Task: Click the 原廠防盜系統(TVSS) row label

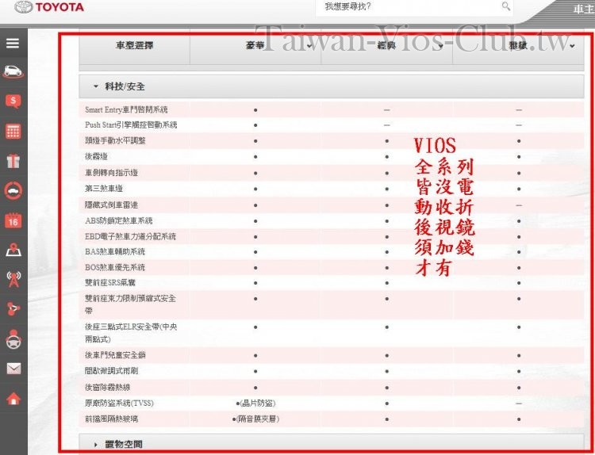Action: pyautogui.click(x=119, y=403)
